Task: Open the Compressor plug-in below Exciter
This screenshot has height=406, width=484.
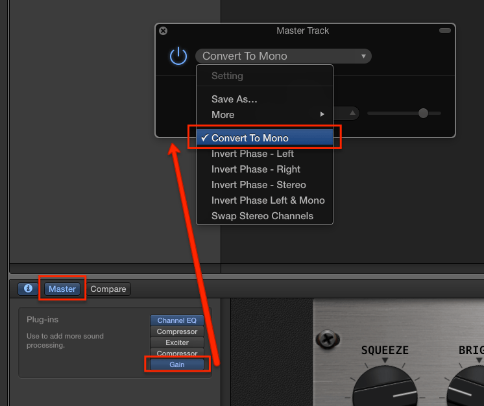Action: pos(177,353)
